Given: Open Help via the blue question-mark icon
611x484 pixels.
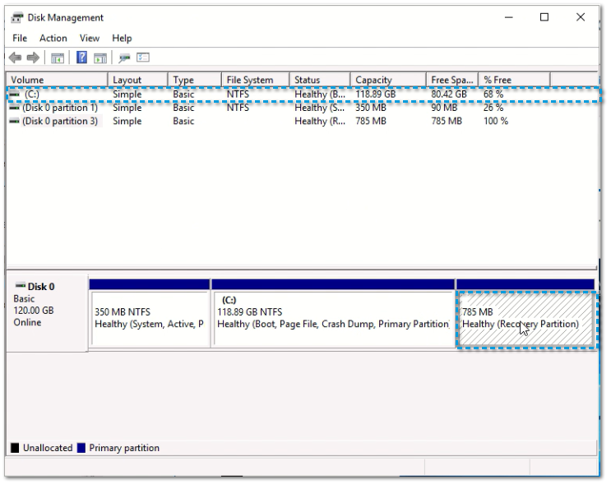Looking at the screenshot, I should point(83,56).
